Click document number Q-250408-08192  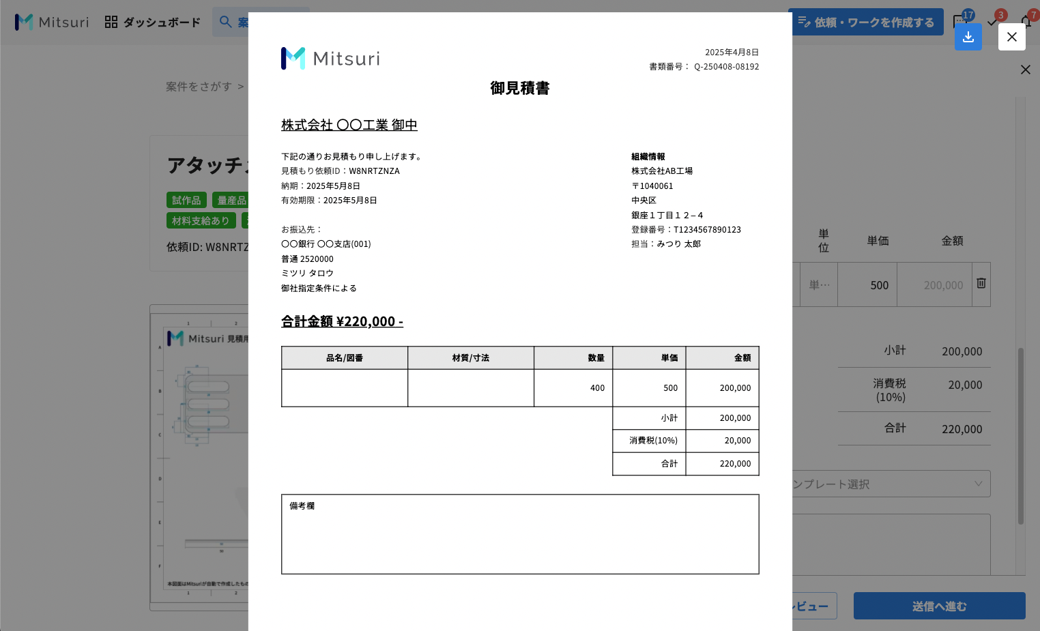726,67
